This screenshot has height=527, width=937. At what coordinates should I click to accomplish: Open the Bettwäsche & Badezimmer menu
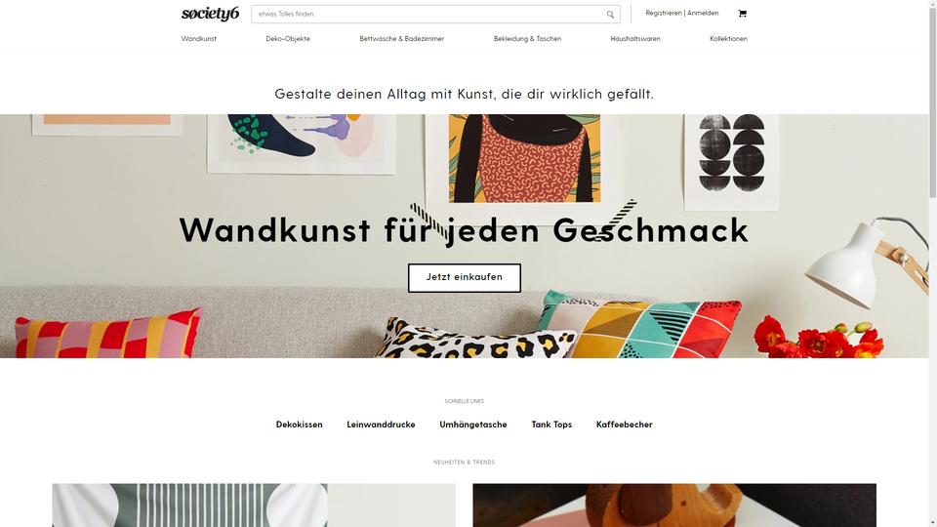tap(401, 39)
